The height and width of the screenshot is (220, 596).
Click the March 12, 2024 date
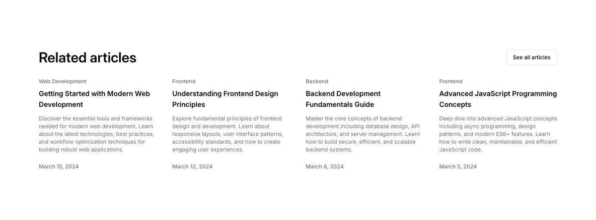coord(192,166)
